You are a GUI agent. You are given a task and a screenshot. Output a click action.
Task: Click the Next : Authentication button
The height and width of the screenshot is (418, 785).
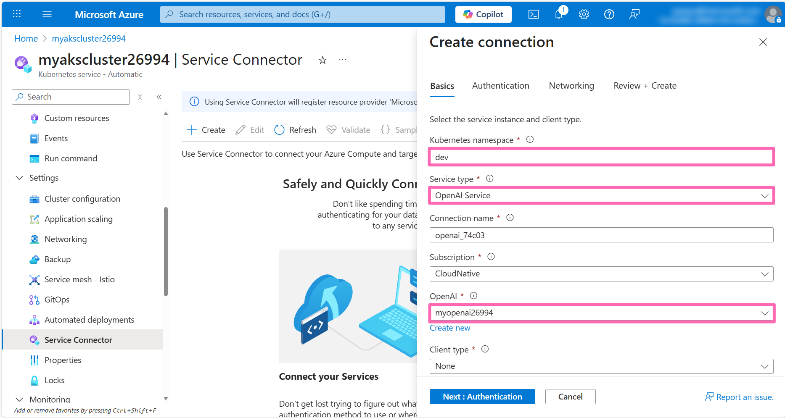[x=482, y=397]
